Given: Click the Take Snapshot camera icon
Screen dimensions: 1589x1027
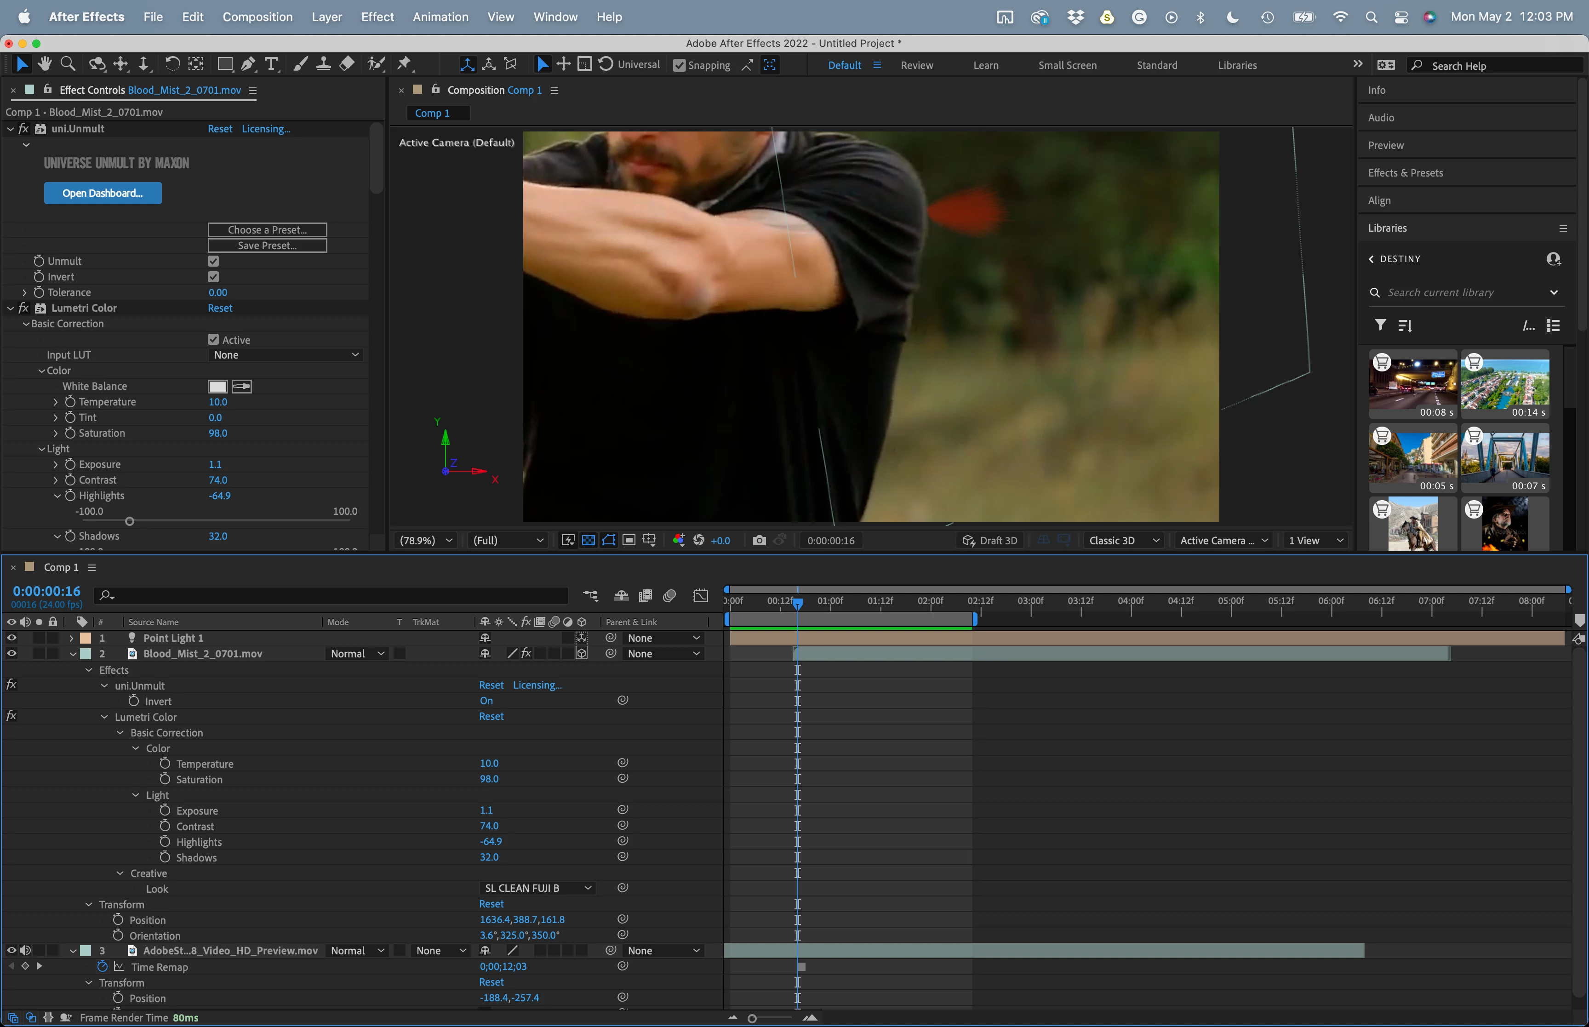Looking at the screenshot, I should [759, 540].
